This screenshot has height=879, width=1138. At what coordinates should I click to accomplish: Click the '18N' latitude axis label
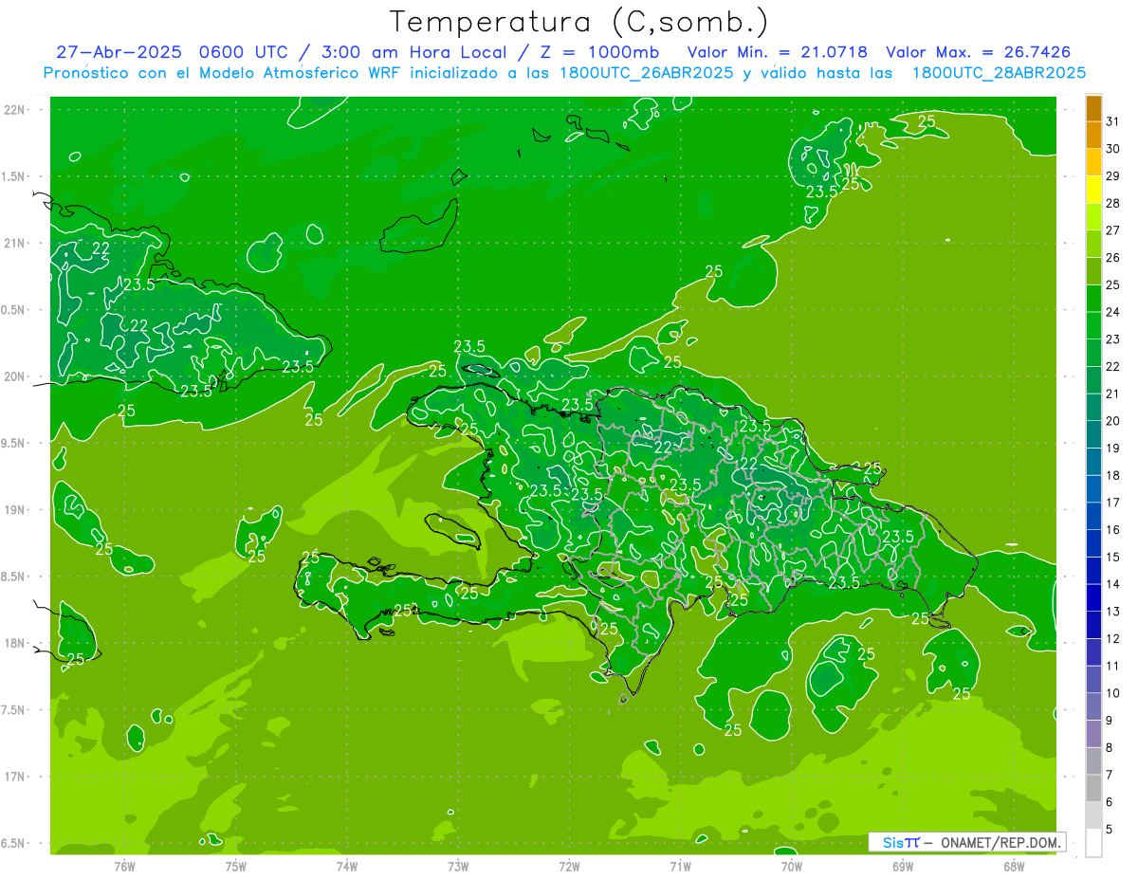14,643
